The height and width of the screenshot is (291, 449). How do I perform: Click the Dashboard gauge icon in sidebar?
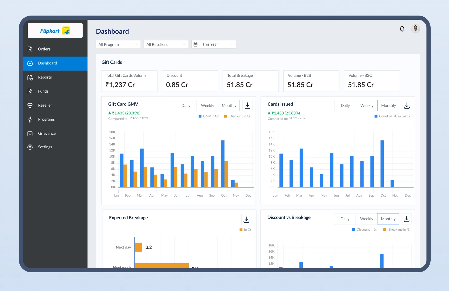click(30, 63)
